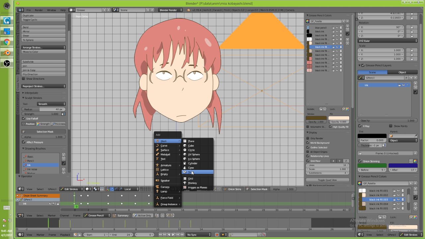Add a UV Sphere mesh
425x239 pixels.
[198, 154]
